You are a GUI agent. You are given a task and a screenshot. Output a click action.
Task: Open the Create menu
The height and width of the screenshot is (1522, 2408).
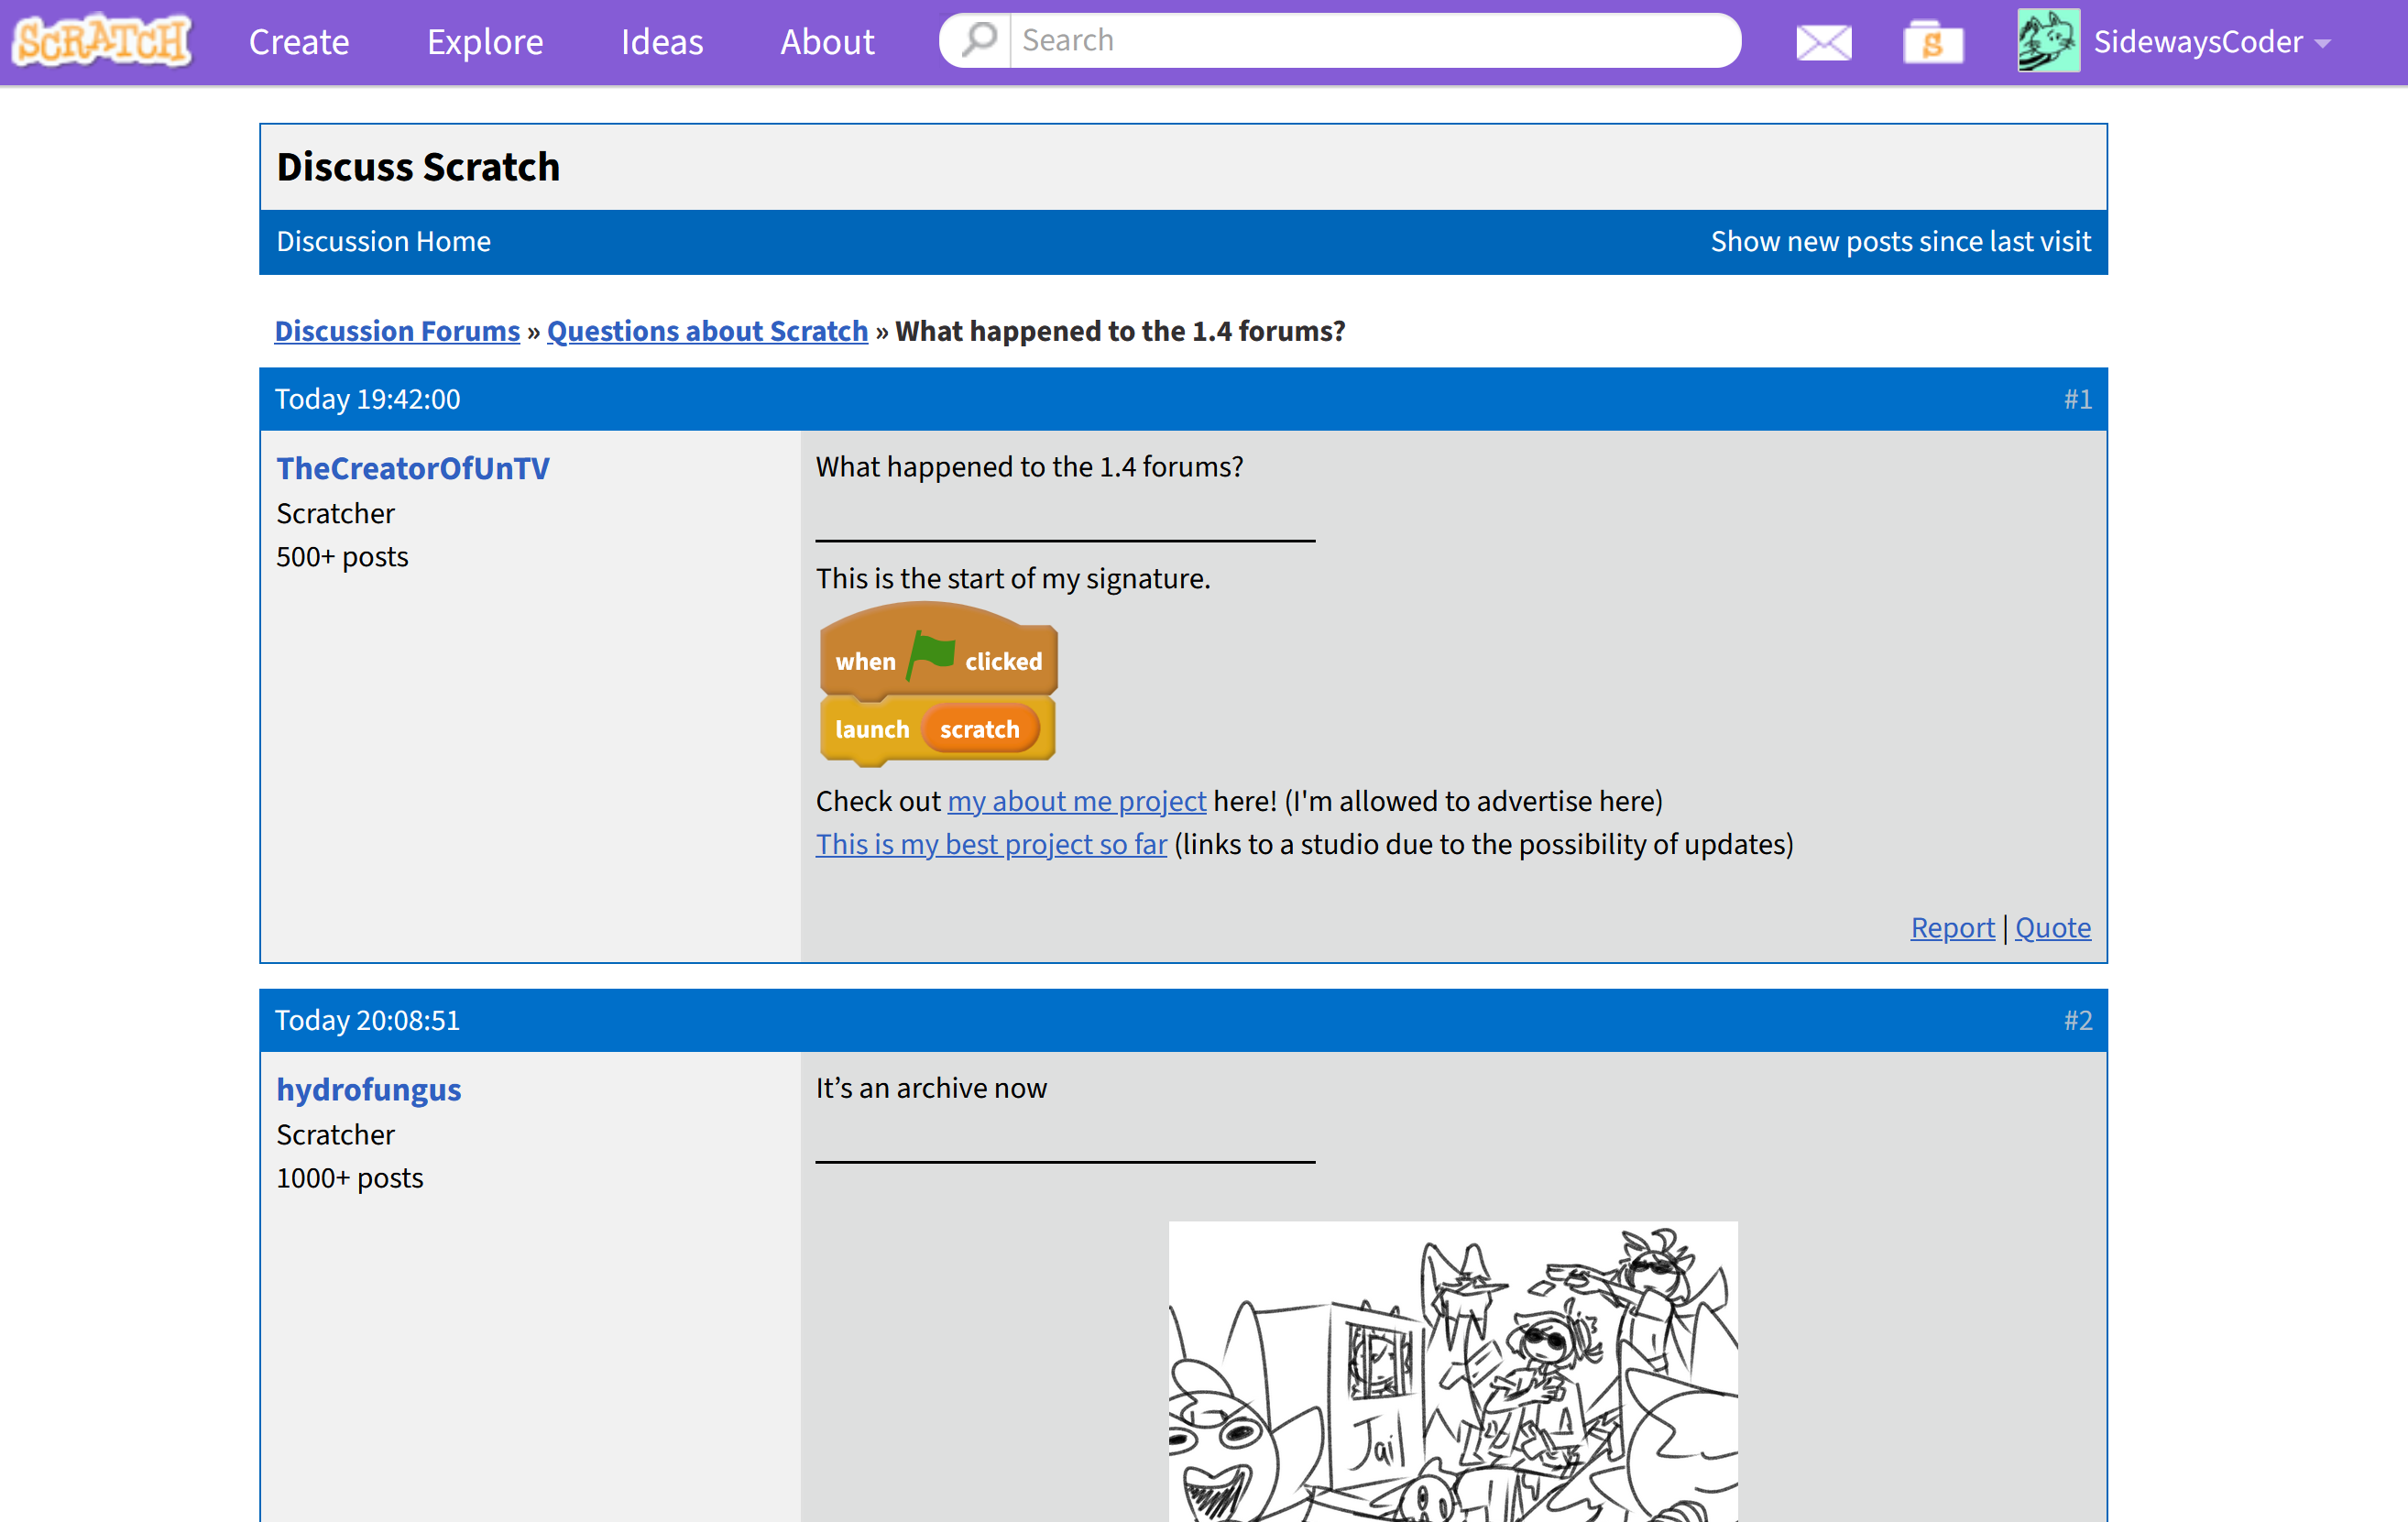coord(298,42)
